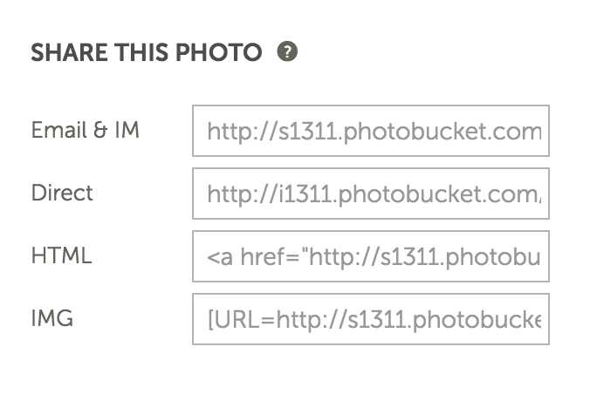This screenshot has width=590, height=401.
Task: Show help next to Share This Photo
Action: click(287, 51)
